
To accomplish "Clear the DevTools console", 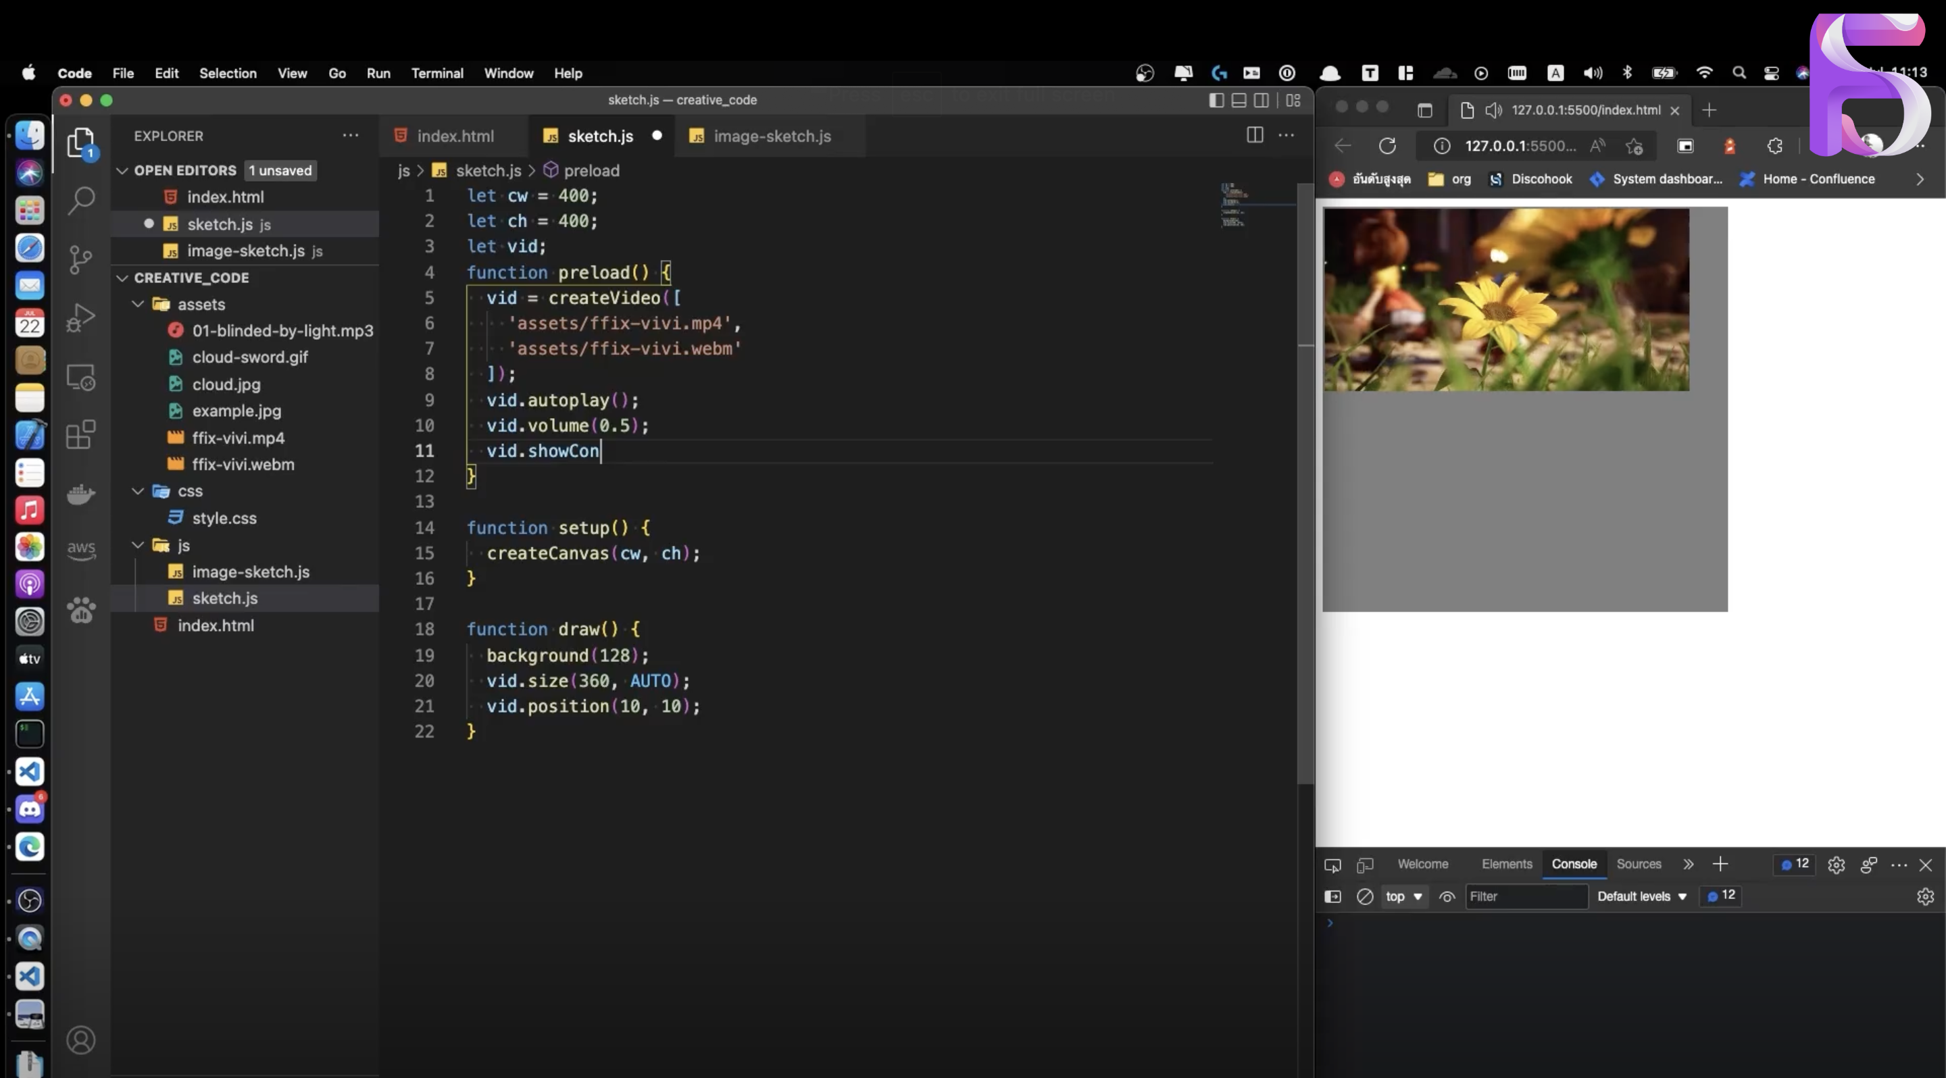I will pos(1364,896).
